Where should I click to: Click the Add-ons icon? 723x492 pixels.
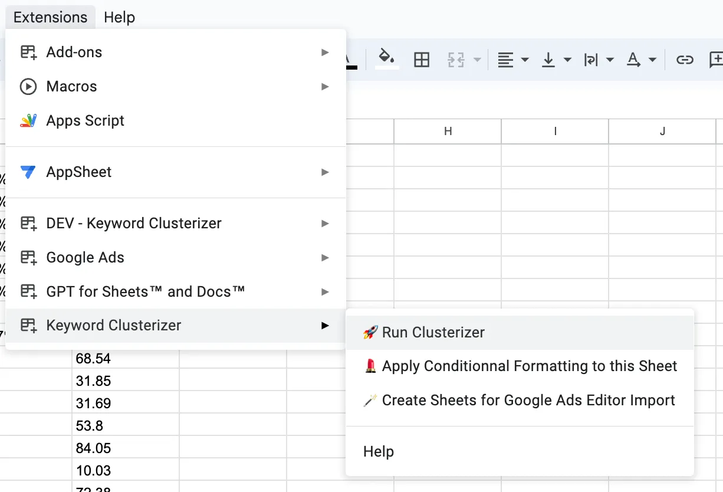(28, 53)
